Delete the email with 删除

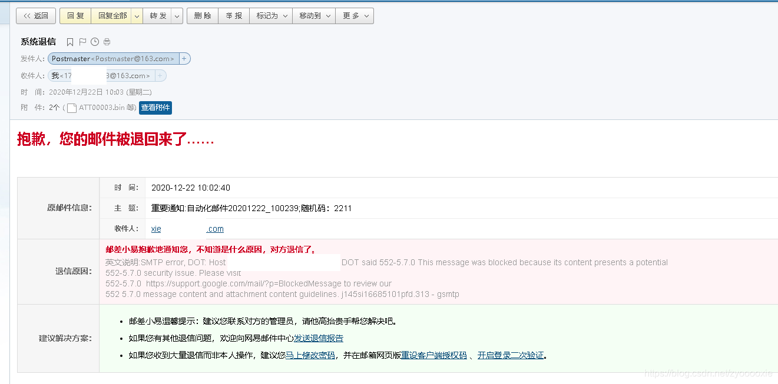click(x=203, y=16)
